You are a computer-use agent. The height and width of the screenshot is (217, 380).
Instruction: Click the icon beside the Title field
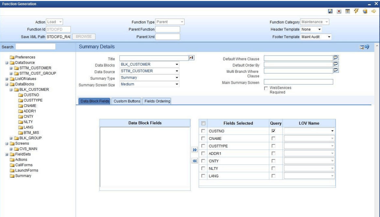pos(192,58)
